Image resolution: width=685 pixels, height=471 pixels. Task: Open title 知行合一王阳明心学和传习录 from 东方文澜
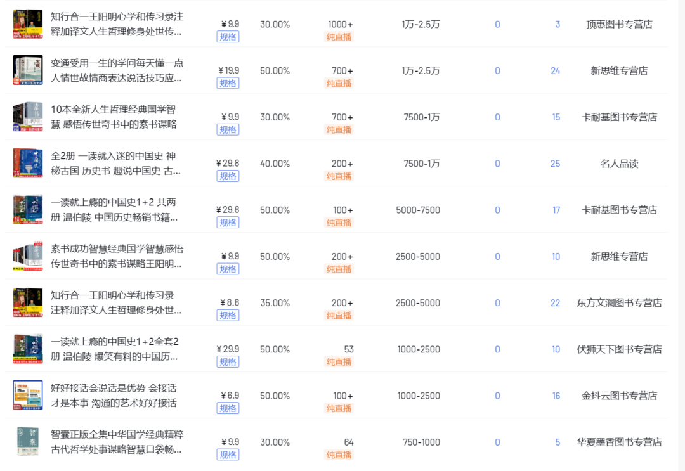click(x=116, y=302)
